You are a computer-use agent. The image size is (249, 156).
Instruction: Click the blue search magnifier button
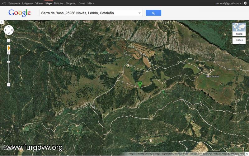(153, 13)
